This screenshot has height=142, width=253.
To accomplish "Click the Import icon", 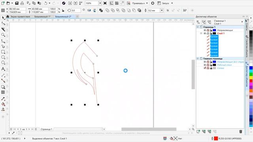I will pyautogui.click(x=70, y=3).
